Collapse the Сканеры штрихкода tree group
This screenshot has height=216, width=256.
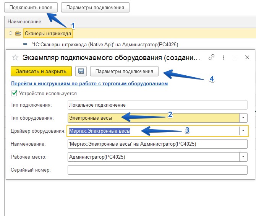pos(10,34)
